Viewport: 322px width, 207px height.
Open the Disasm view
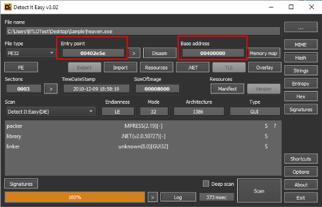click(159, 53)
